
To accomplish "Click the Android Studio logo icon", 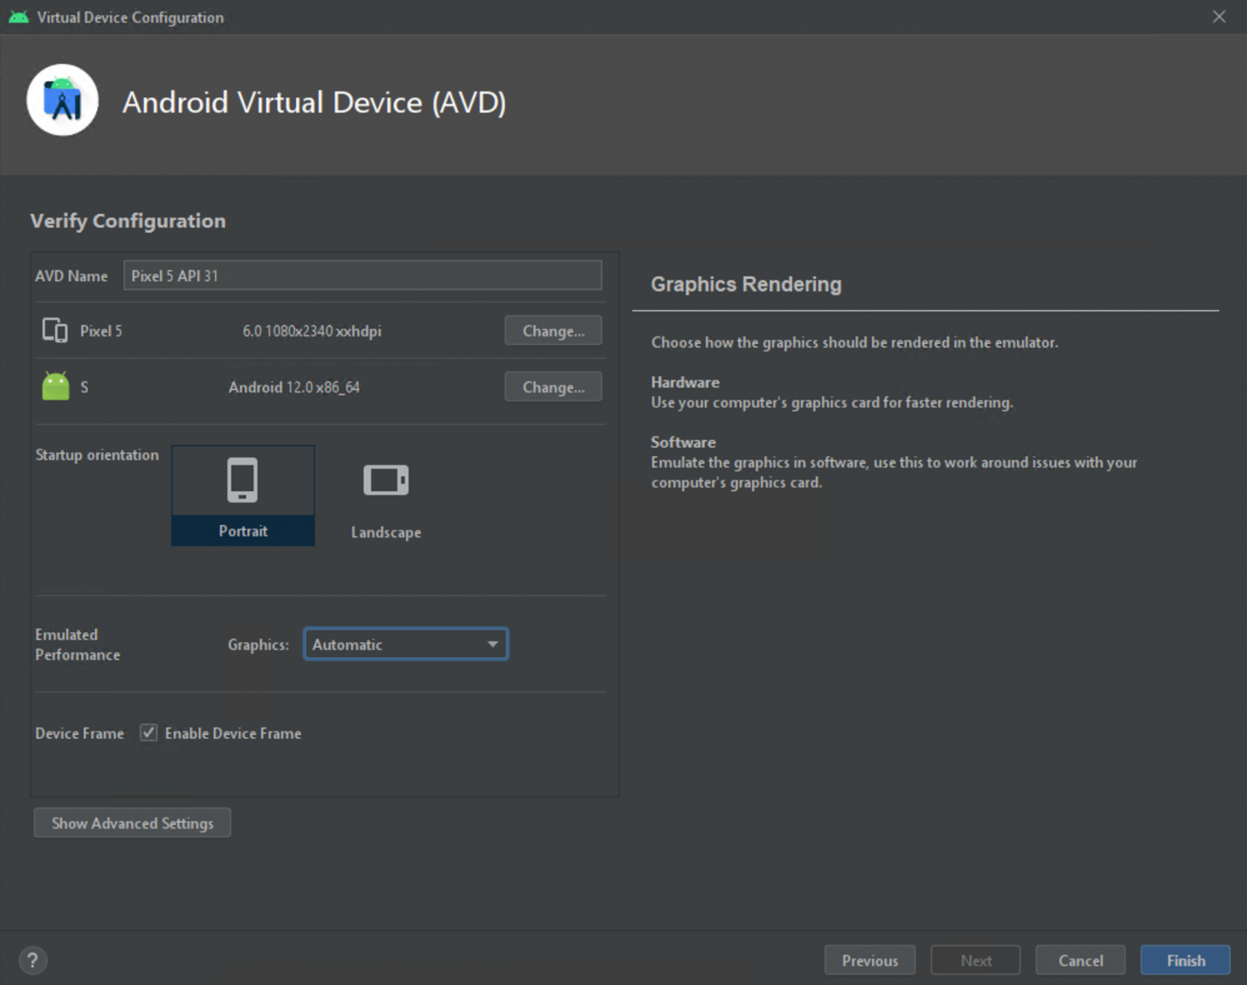I will tap(62, 100).
